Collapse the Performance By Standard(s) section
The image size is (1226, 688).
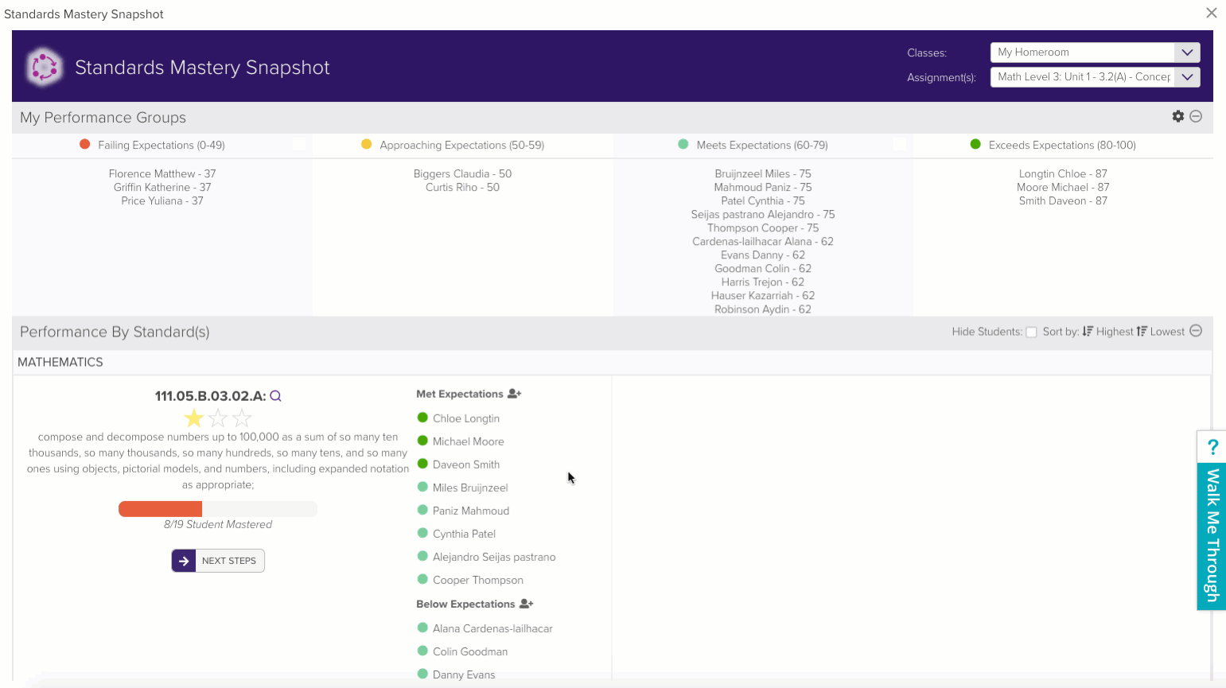(1196, 331)
